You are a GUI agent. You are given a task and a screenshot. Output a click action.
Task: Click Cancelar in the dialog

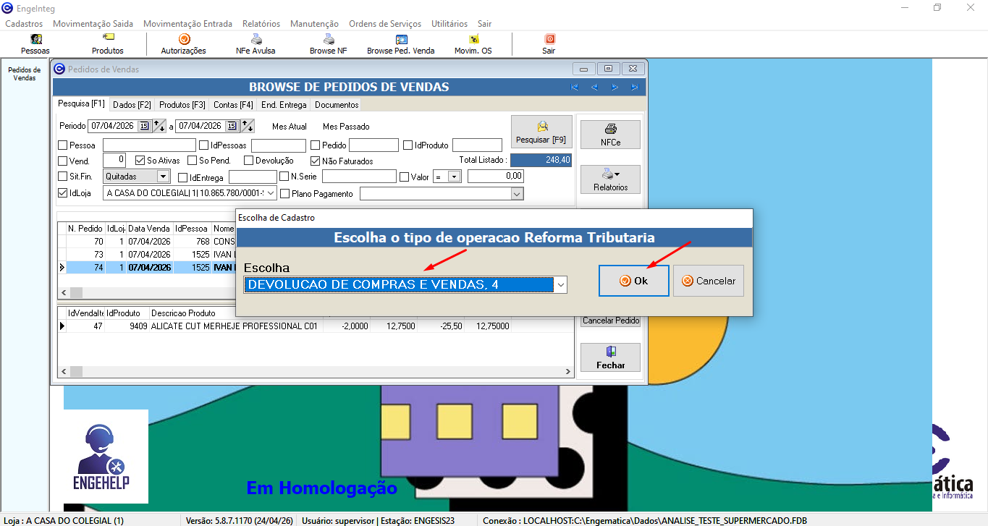pos(709,281)
